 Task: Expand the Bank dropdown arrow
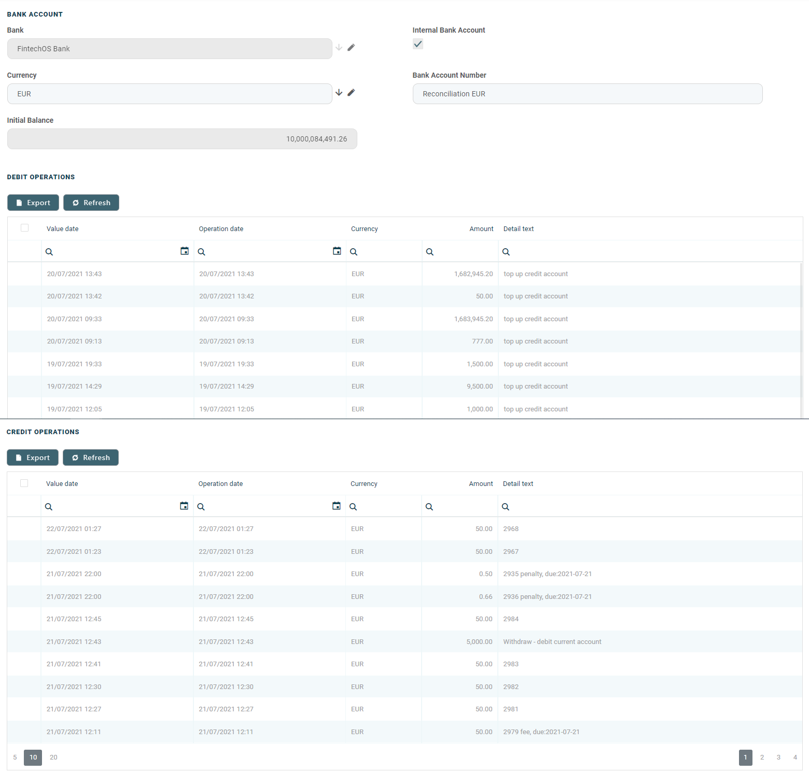(x=339, y=48)
